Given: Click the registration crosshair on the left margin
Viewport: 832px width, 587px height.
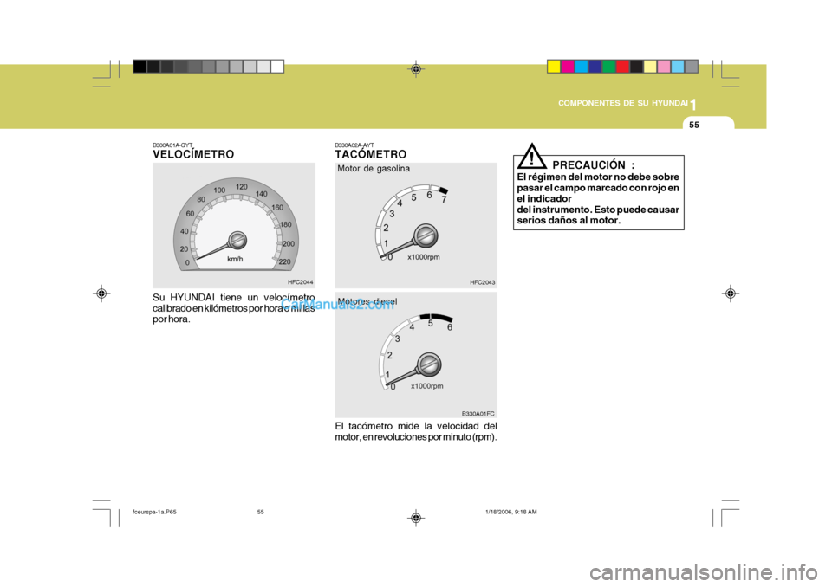Looking at the screenshot, I should click(102, 293).
